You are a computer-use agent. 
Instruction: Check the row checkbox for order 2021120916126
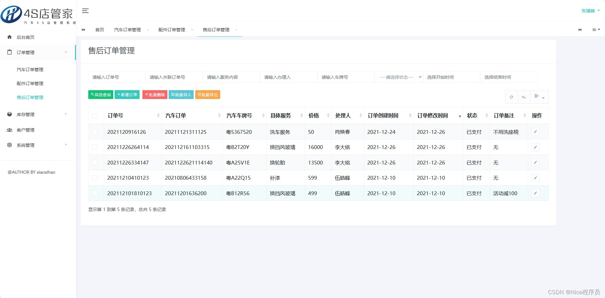95,132
